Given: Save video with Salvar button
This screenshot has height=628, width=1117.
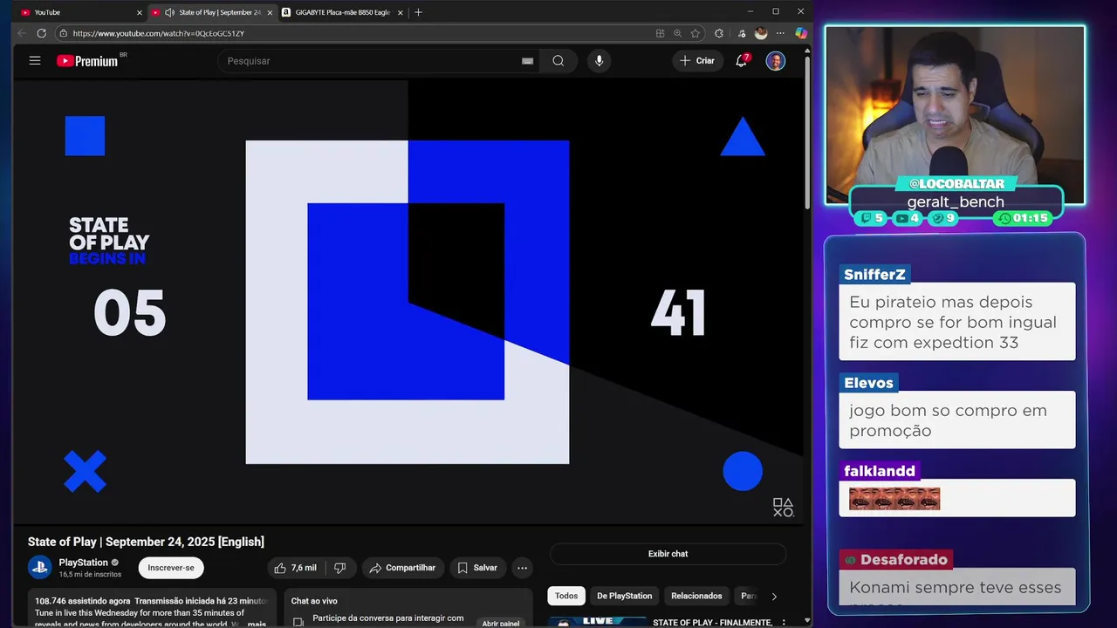Looking at the screenshot, I should coord(477,568).
